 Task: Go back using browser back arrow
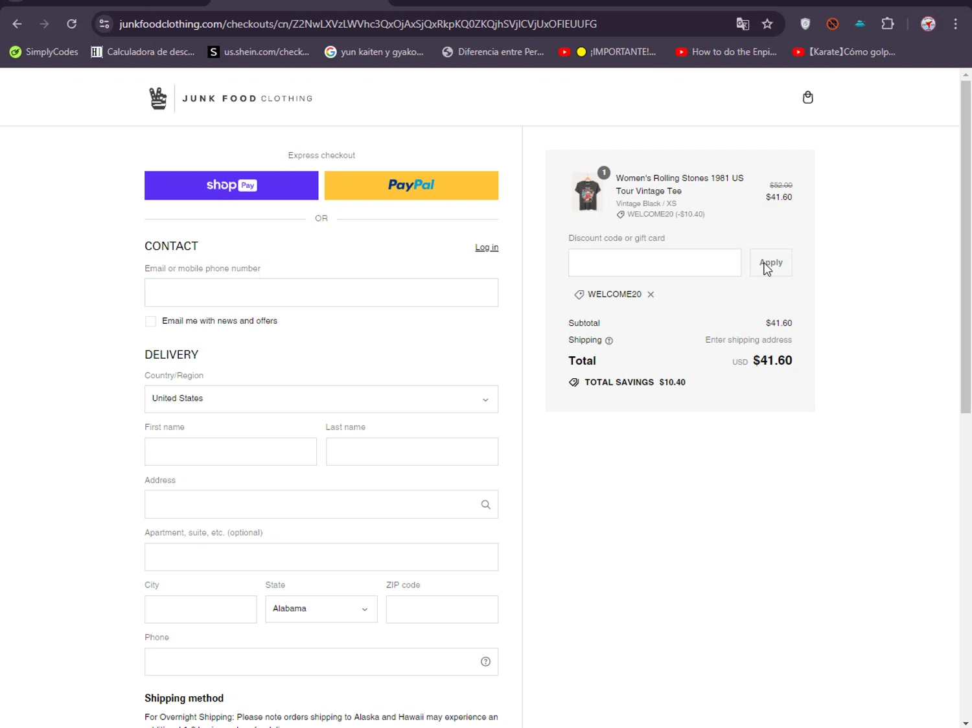pyautogui.click(x=17, y=24)
